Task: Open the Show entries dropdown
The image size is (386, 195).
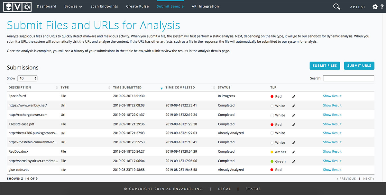Action: tap(27, 78)
